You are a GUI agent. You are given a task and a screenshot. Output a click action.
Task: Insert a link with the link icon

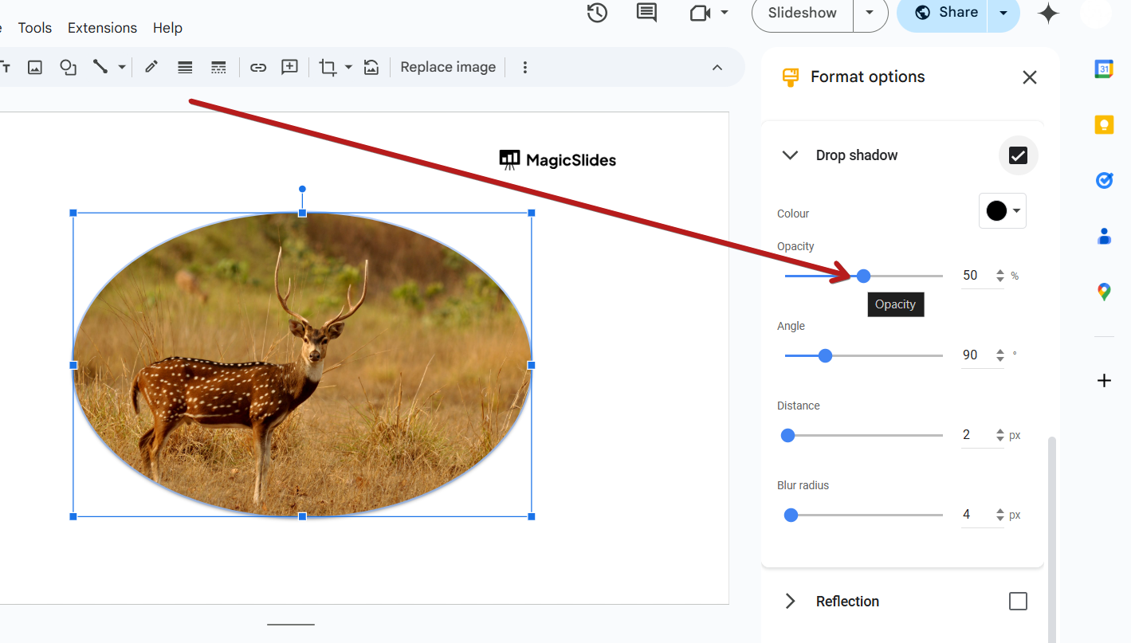coord(257,67)
